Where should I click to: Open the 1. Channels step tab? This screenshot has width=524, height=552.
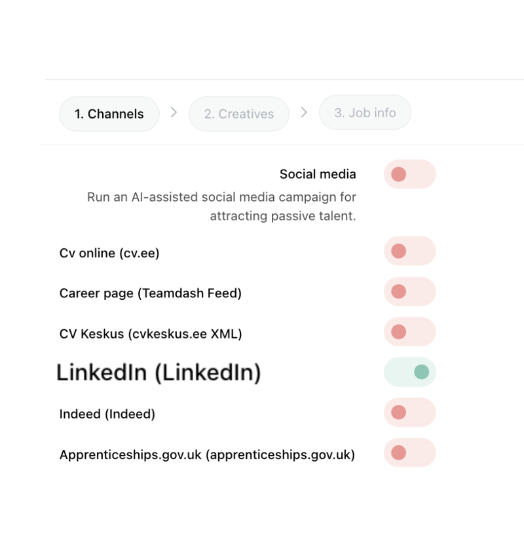coord(109,114)
